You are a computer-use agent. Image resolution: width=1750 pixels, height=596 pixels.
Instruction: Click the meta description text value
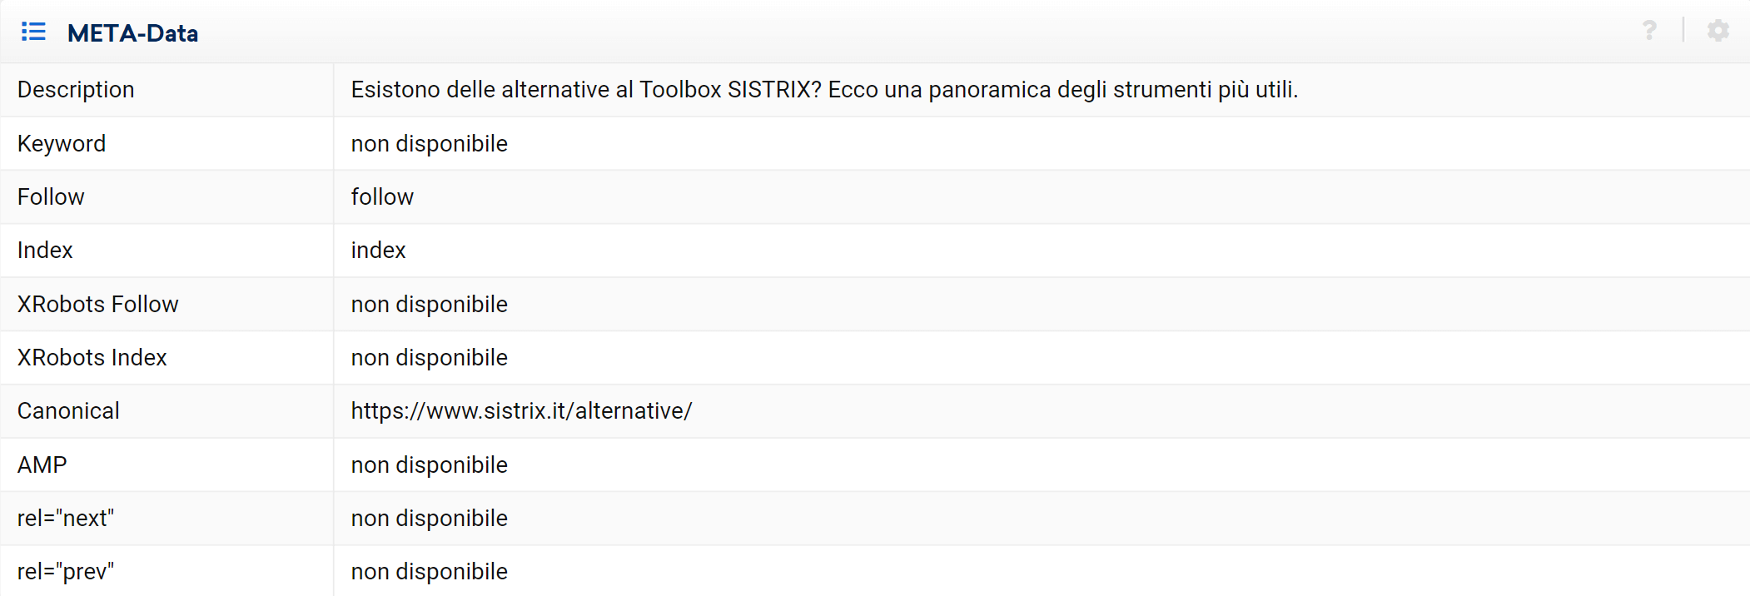click(x=824, y=90)
